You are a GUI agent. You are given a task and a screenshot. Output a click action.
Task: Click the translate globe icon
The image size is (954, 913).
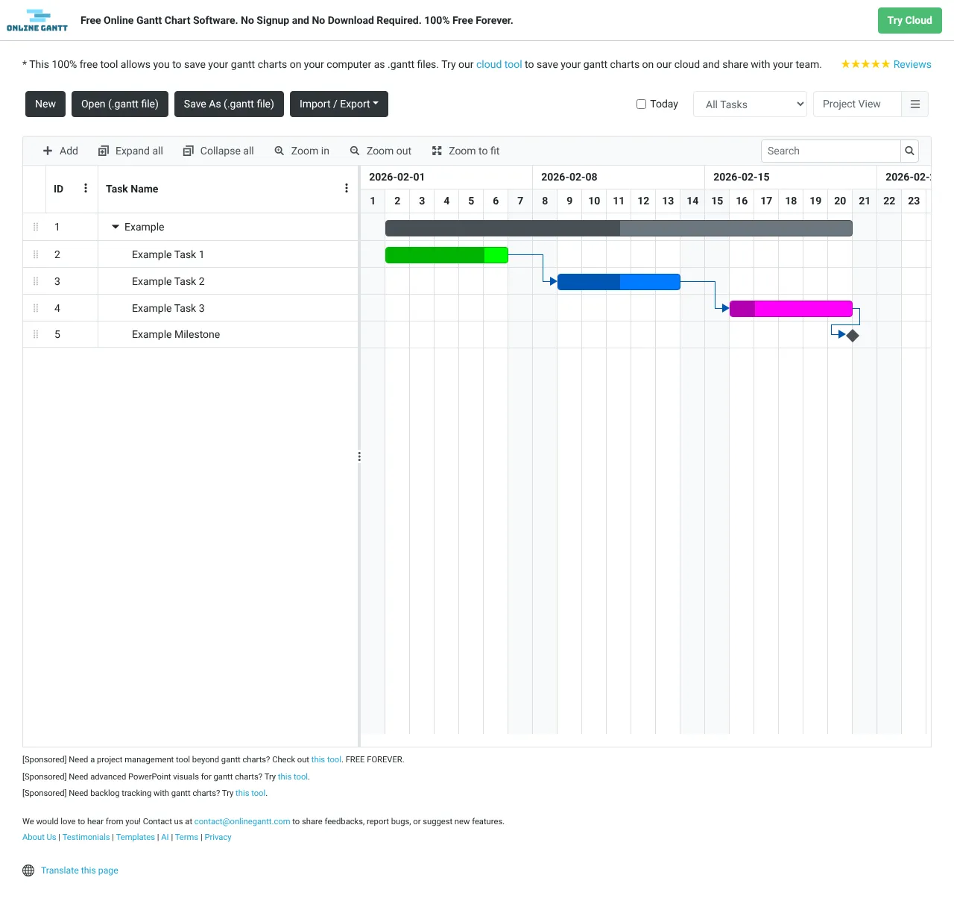coord(28,870)
